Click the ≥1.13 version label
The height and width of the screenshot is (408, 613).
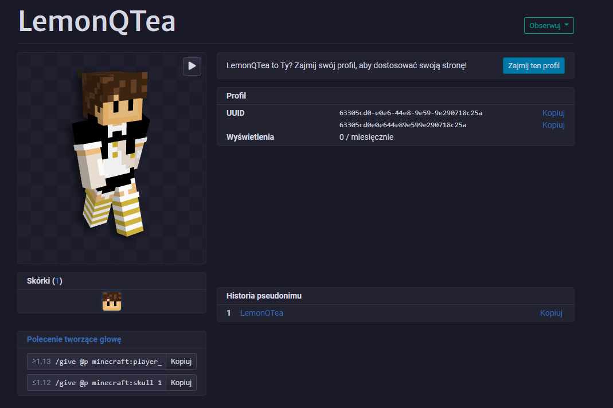coord(41,361)
